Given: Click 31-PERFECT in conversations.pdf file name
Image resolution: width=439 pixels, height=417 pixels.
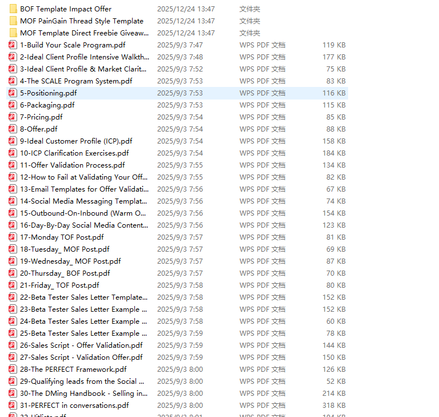Looking at the screenshot, I should 74,406.
